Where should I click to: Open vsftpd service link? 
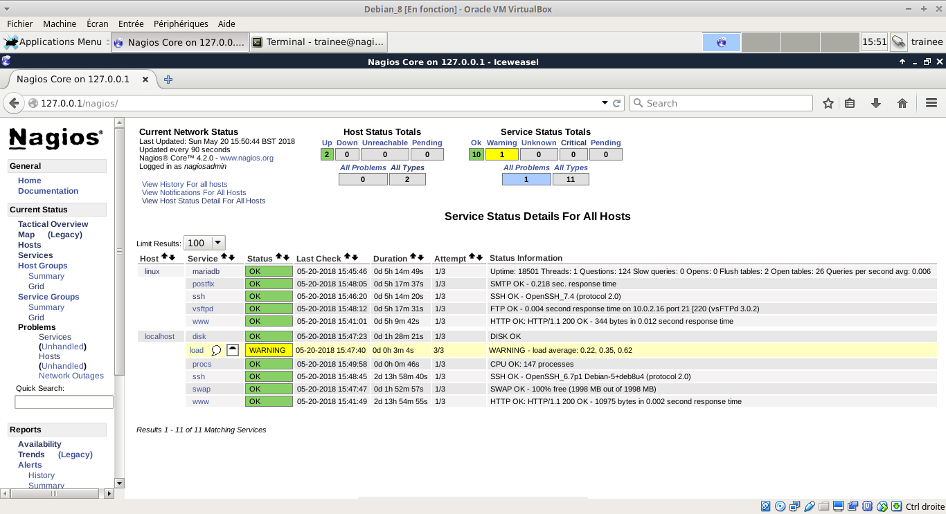203,309
